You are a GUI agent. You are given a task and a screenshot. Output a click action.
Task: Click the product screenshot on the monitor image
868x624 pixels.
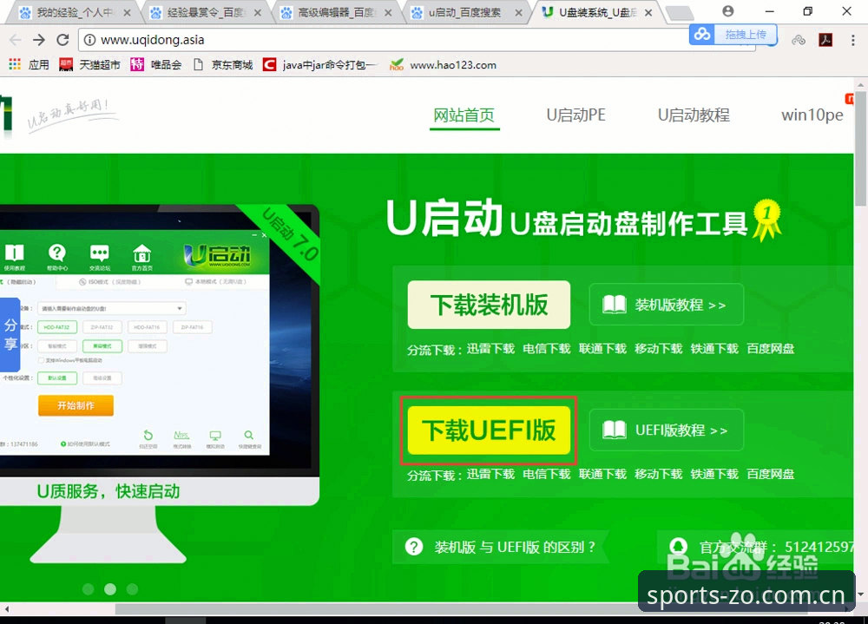135,342
